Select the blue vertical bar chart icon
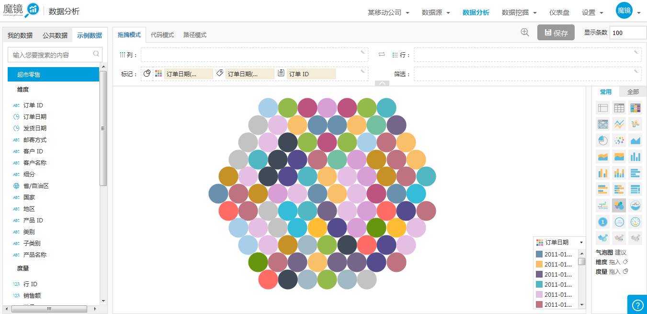The width and height of the screenshot is (647, 314). coord(636,157)
